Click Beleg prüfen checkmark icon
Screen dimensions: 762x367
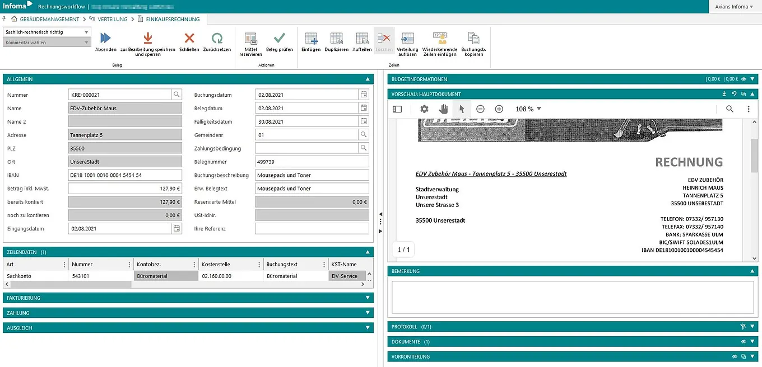tap(279, 39)
